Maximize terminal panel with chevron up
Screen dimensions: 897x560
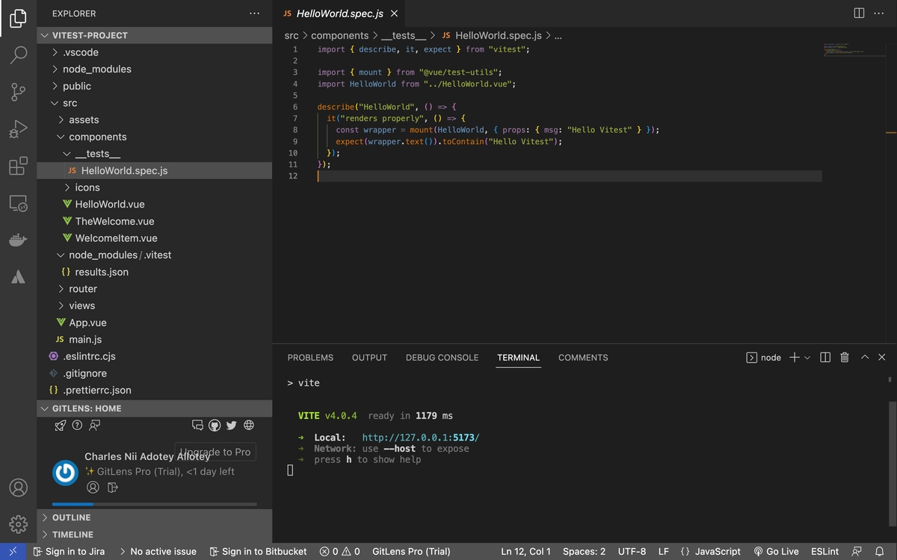[865, 358]
